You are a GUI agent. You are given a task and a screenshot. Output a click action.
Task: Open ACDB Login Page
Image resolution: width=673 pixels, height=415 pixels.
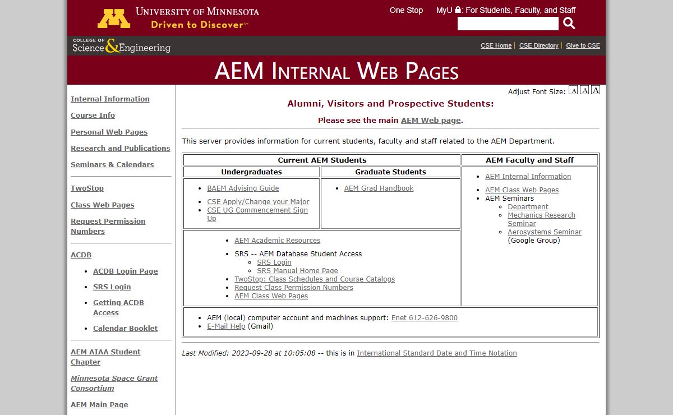(125, 271)
